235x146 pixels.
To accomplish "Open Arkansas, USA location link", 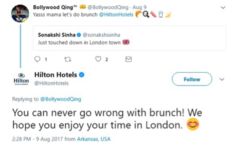I will (94, 139).
